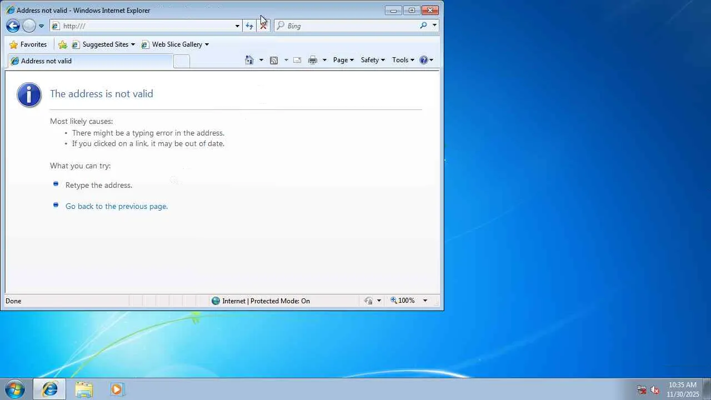
Task: Stop loading with the red X icon
Action: pyautogui.click(x=263, y=26)
